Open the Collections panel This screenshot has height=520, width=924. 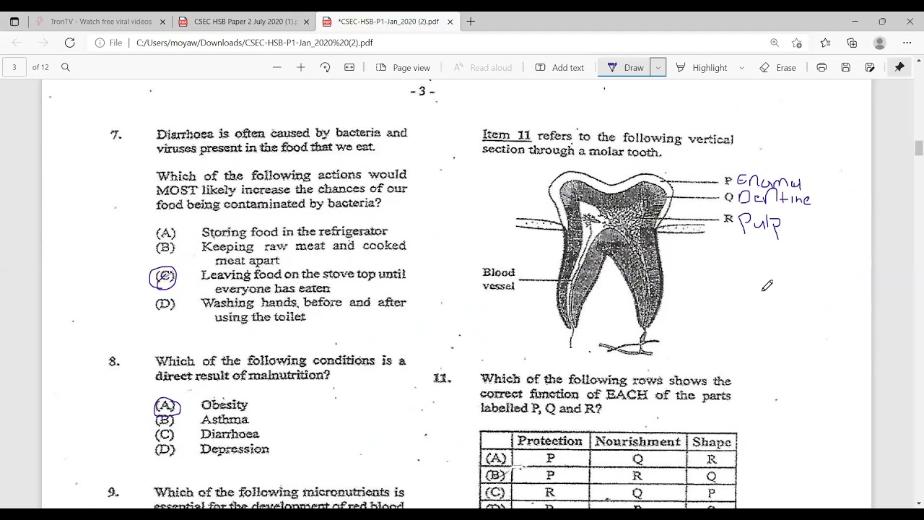click(852, 43)
